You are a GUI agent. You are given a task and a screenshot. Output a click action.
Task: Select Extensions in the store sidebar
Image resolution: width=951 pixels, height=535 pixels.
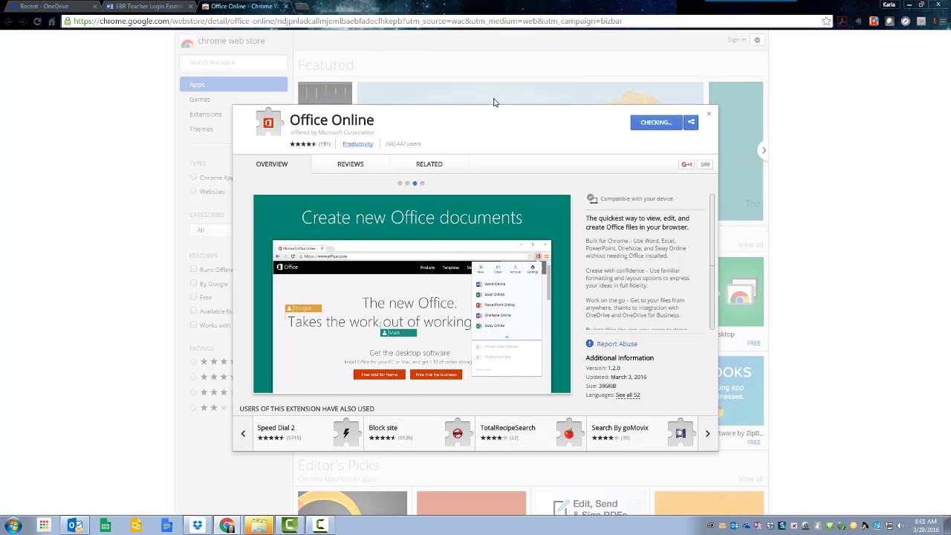[206, 114]
